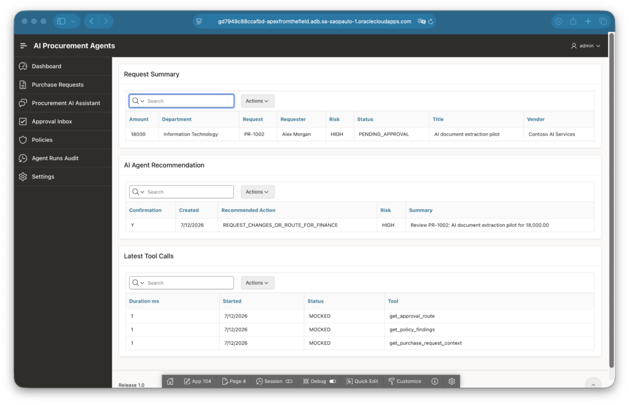The image size is (629, 405).
Task: Click the Tool column header
Action: coord(393,301)
